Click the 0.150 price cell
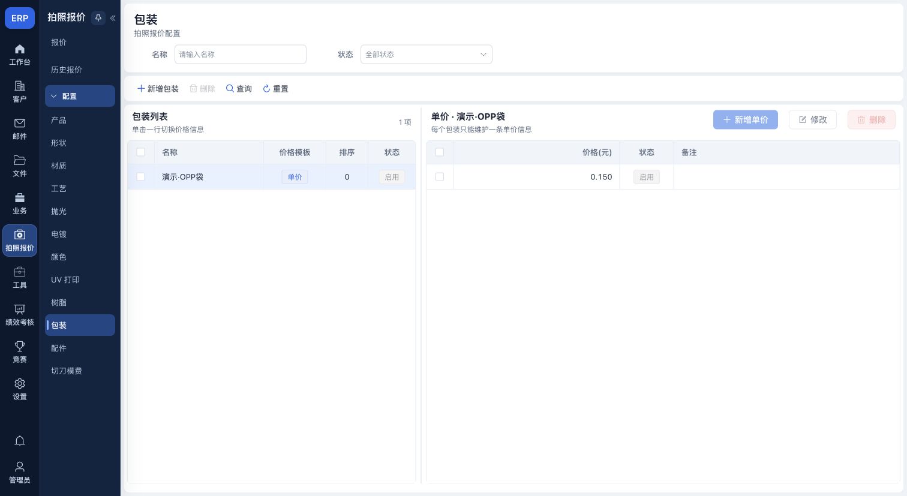Image resolution: width=907 pixels, height=496 pixels. (536, 177)
